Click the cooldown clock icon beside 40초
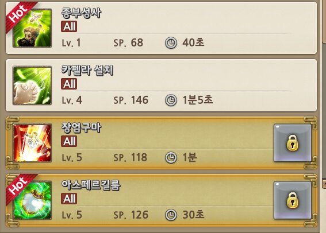The image size is (326, 233). click(x=171, y=43)
